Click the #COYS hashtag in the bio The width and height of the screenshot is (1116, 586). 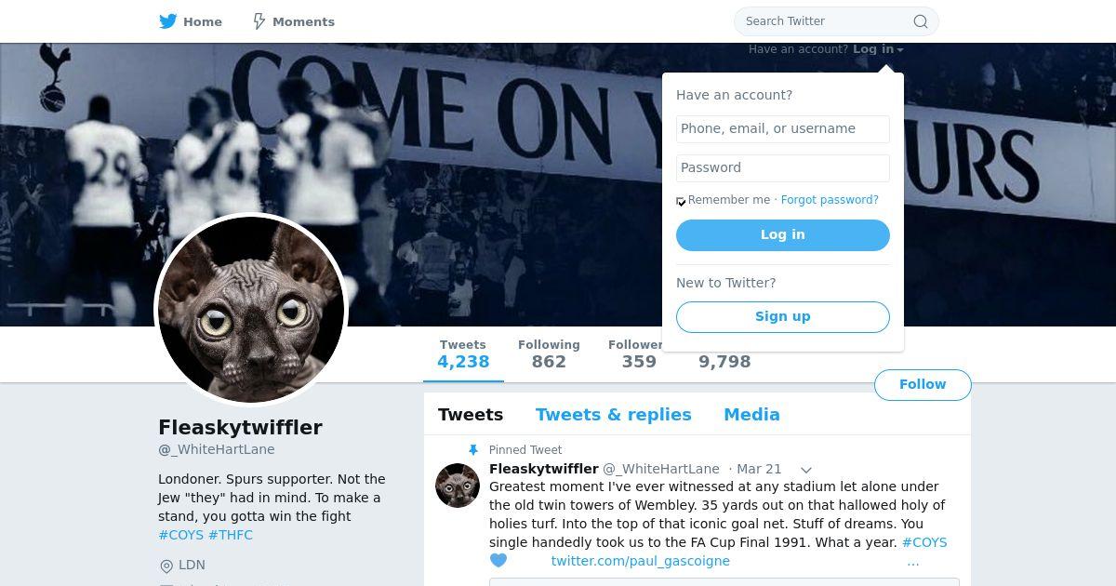tap(181, 535)
